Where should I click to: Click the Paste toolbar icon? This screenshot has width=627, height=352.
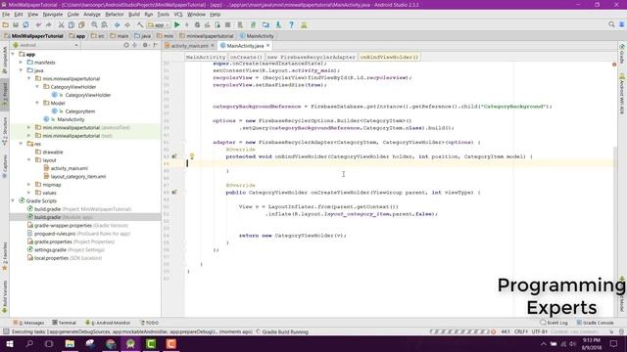pyautogui.click(x=81, y=24)
